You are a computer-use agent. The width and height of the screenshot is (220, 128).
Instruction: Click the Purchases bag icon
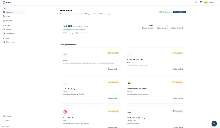[4, 21]
